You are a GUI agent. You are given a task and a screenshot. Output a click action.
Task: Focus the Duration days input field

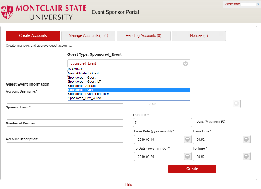click(163, 123)
